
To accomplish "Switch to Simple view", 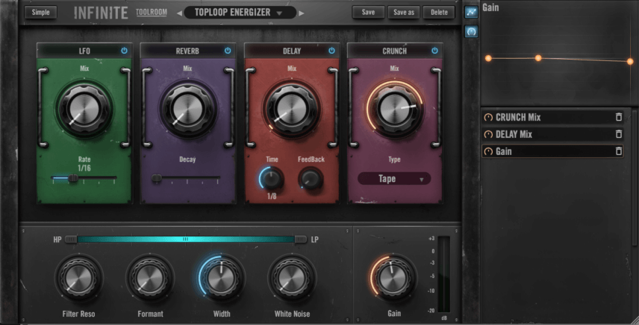I will click(x=41, y=12).
